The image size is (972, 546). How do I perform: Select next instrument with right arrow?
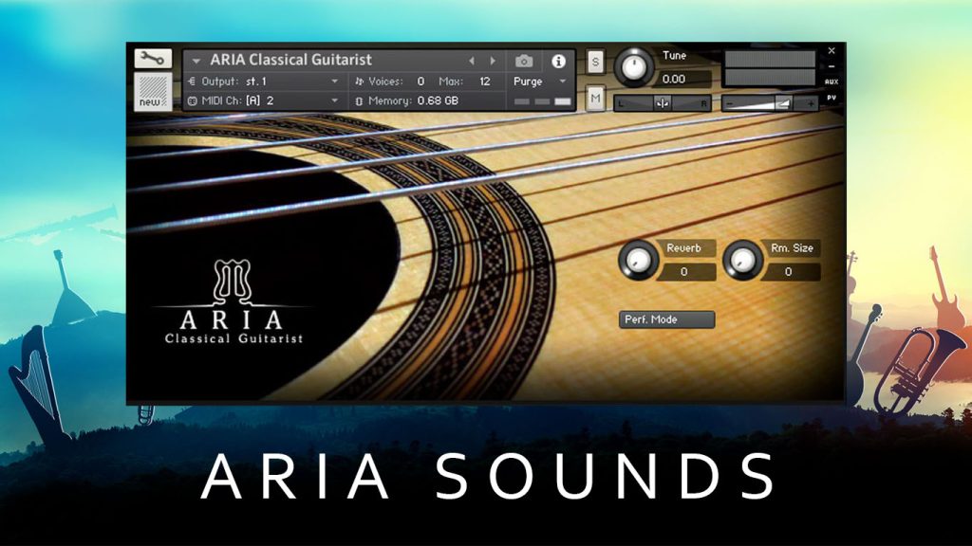click(493, 61)
